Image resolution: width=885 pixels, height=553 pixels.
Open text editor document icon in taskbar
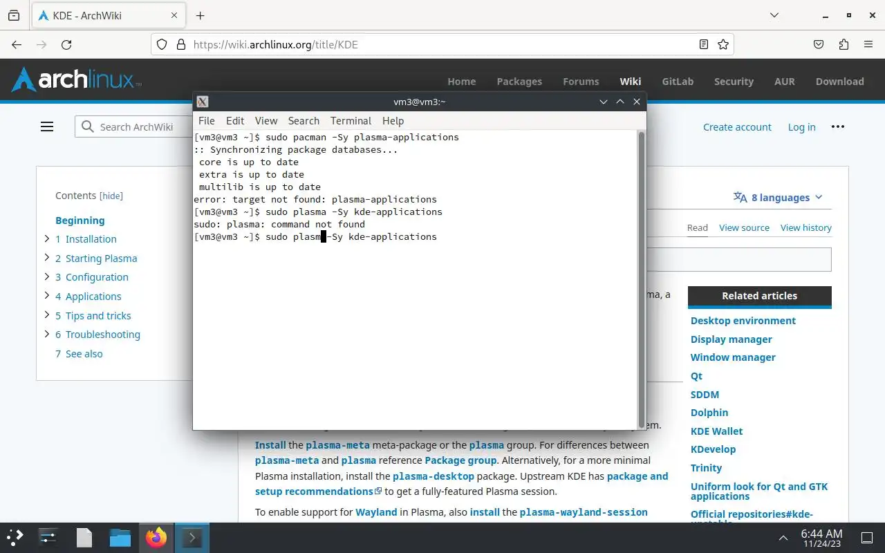(x=84, y=537)
